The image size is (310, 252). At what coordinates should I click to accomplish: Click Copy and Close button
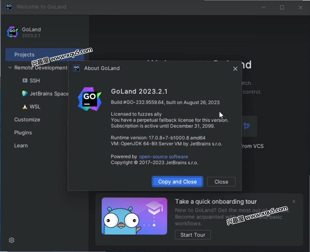[177, 182]
